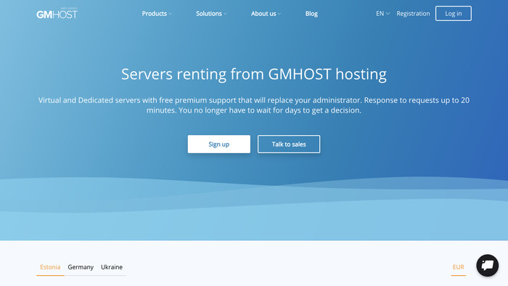
Task: Expand the Products menu
Action: [x=157, y=14]
